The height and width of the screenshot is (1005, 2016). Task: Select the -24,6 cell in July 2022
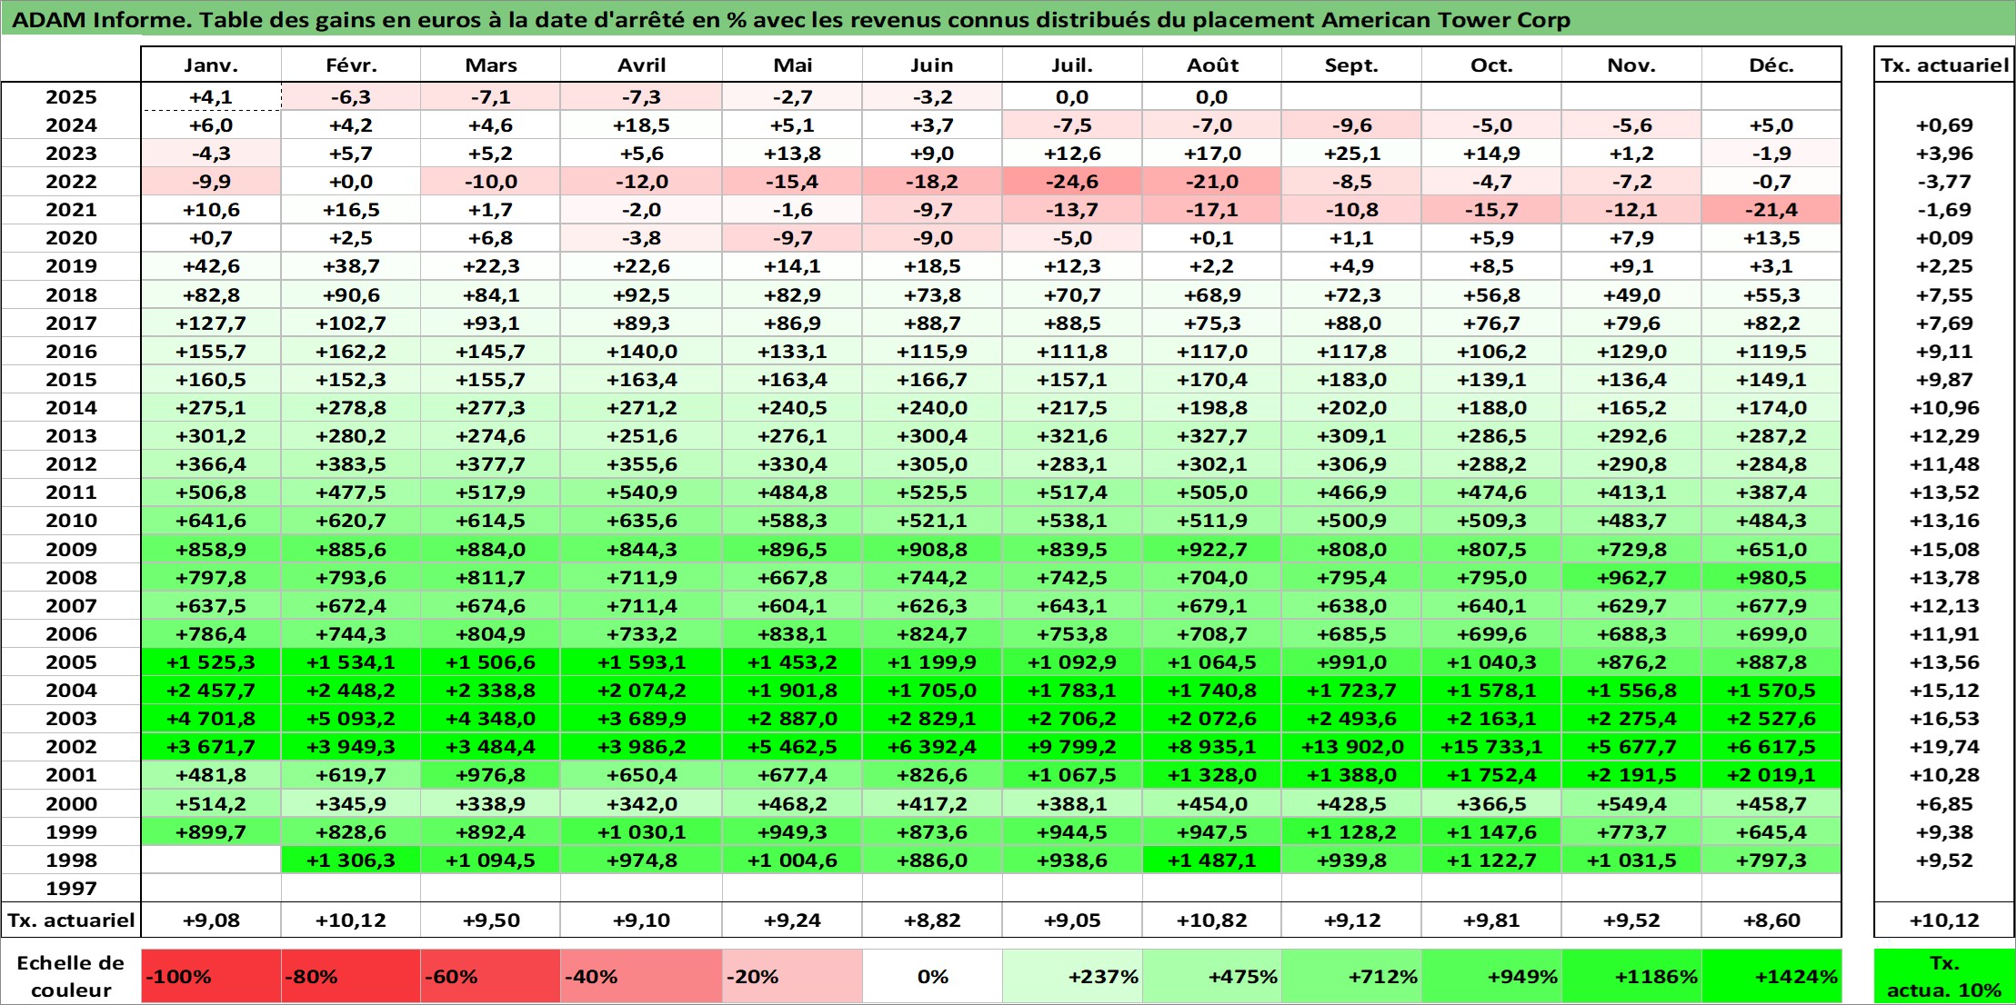[x=1072, y=182]
